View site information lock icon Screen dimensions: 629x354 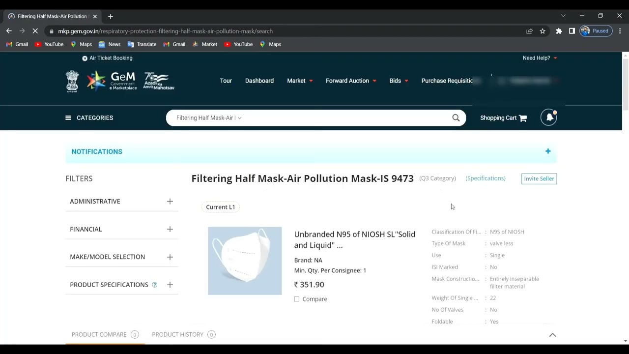pyautogui.click(x=52, y=31)
